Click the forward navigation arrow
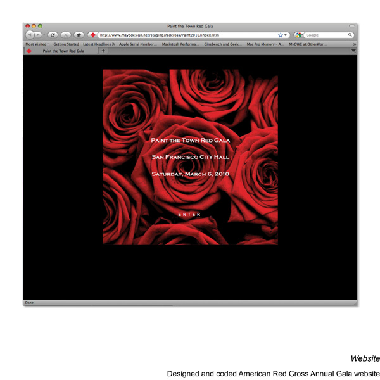The width and height of the screenshot is (380, 380). tap(38, 35)
